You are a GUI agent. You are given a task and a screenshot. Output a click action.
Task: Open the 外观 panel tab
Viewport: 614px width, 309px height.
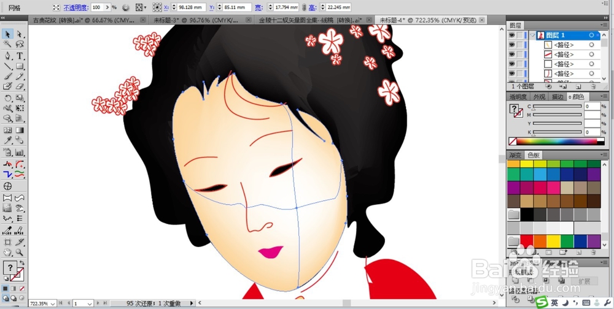[539, 97]
